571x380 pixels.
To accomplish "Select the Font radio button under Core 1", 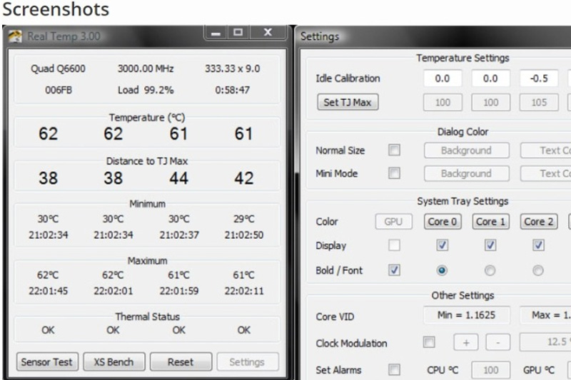I will (x=490, y=270).
